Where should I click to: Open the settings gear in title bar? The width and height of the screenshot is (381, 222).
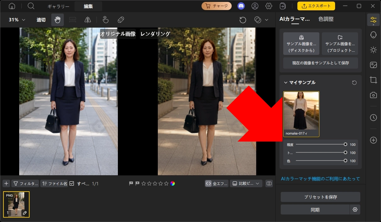click(x=268, y=6)
